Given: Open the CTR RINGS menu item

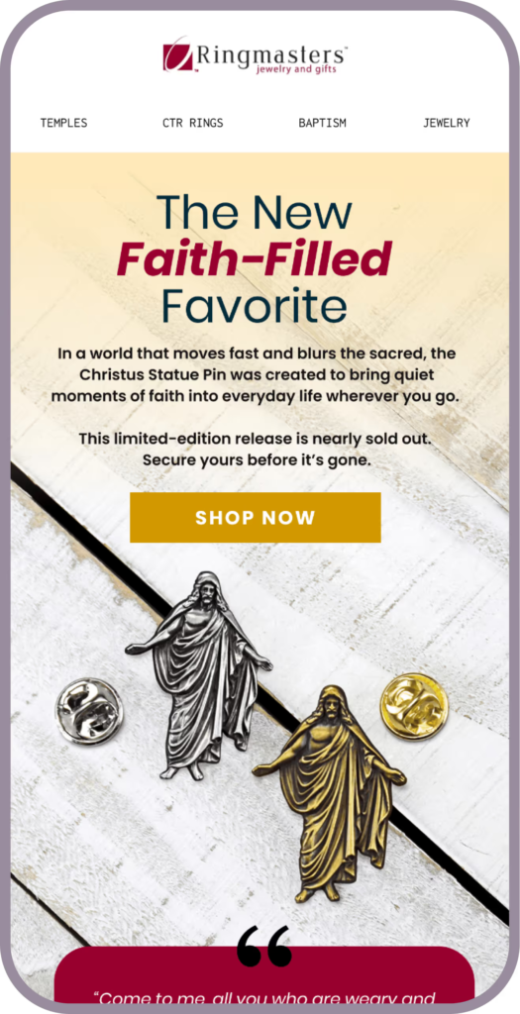Looking at the screenshot, I should coord(193,123).
